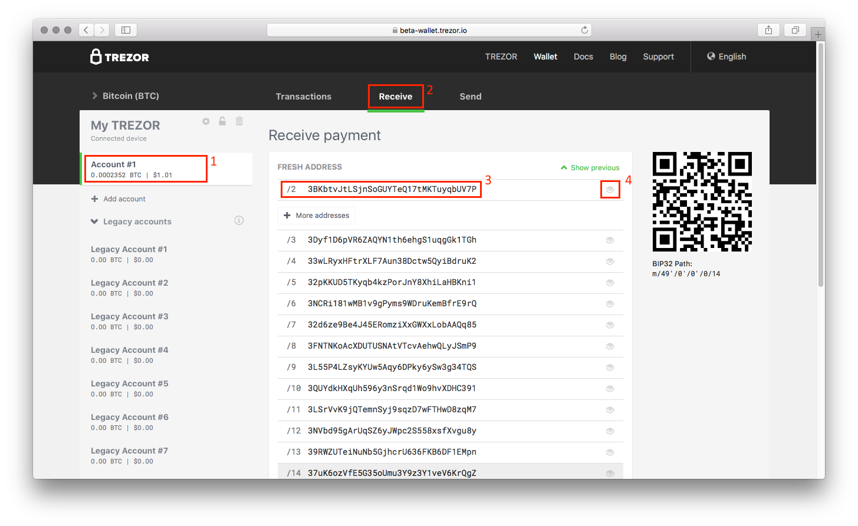Screen dimensions: 858x526
Task: Select Legacy Account #3
Action: 130,321
